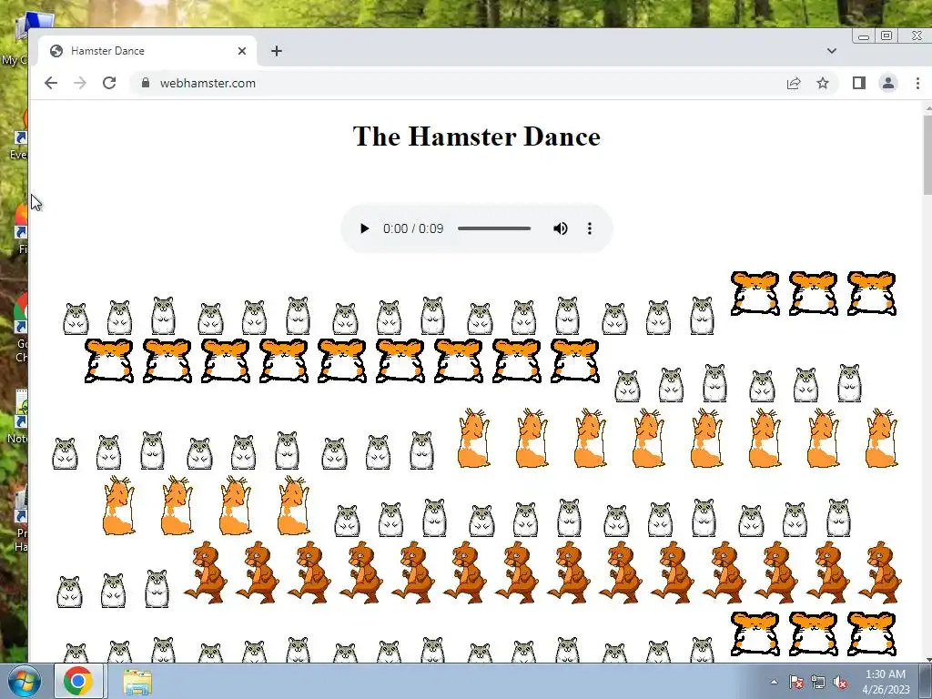Open Action Center flag tray icon
The height and width of the screenshot is (699, 932).
(x=795, y=683)
